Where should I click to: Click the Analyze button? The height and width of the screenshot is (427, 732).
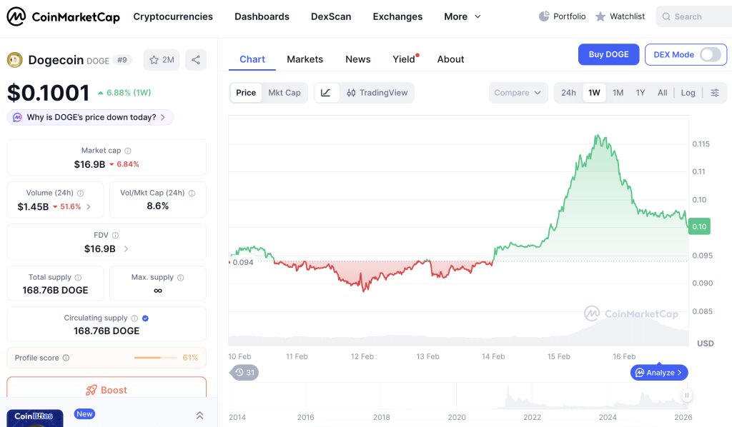(658, 373)
